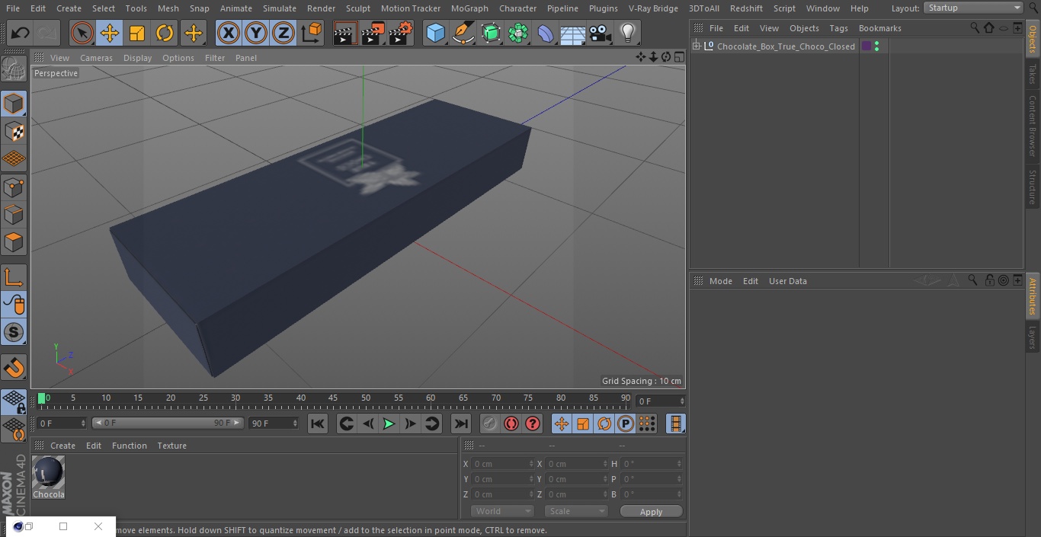Switch to Edges mode
This screenshot has width=1041, height=537.
pyautogui.click(x=14, y=214)
